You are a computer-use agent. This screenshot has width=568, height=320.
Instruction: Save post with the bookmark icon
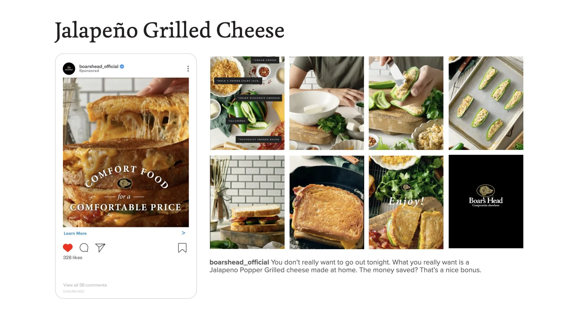pyautogui.click(x=182, y=248)
